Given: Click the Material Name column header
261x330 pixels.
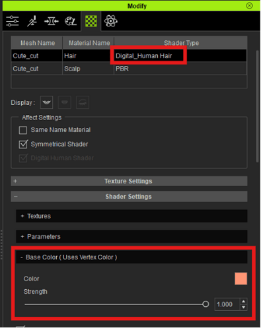Looking at the screenshot, I should 89,43.
